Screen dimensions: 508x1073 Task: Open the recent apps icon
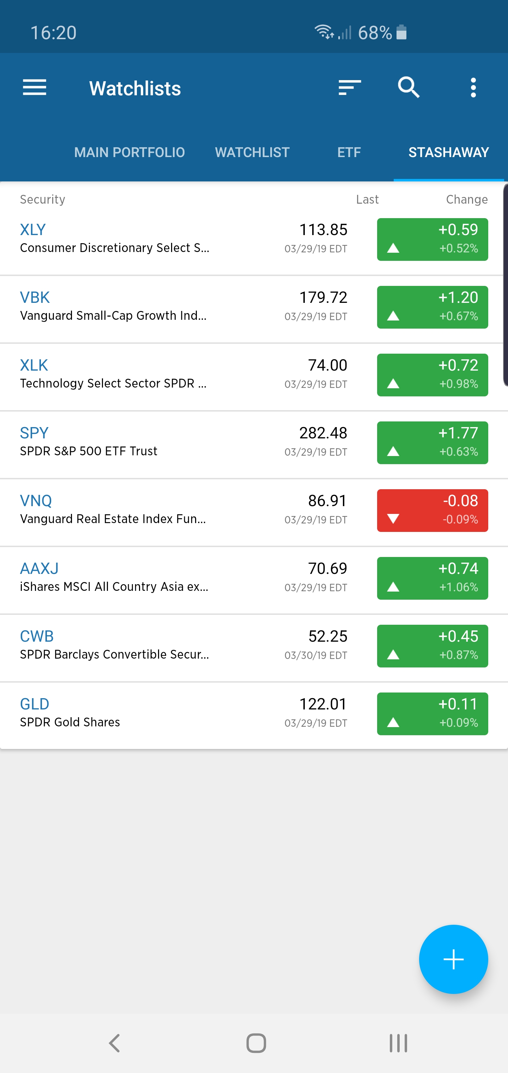399,1043
